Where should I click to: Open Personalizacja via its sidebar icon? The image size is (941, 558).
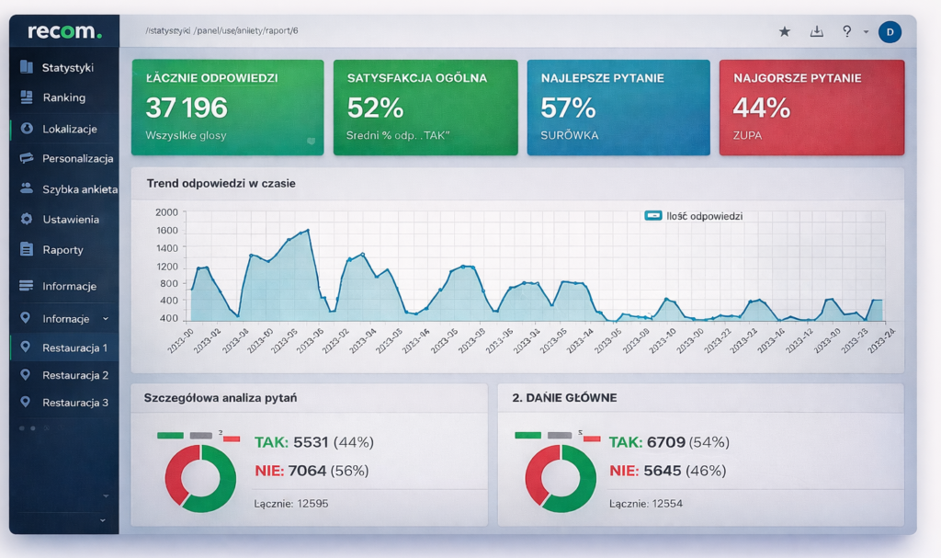(x=26, y=158)
